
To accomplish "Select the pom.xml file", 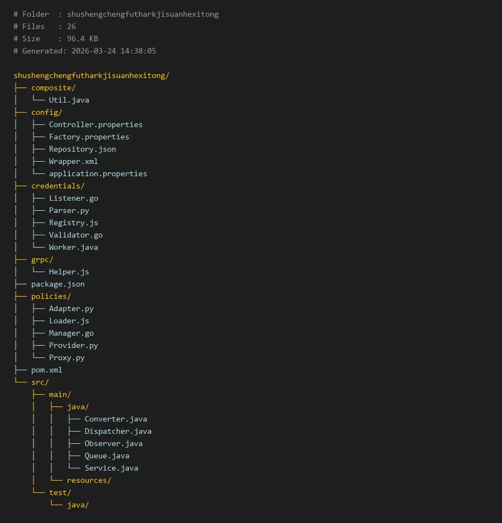I will point(46,370).
